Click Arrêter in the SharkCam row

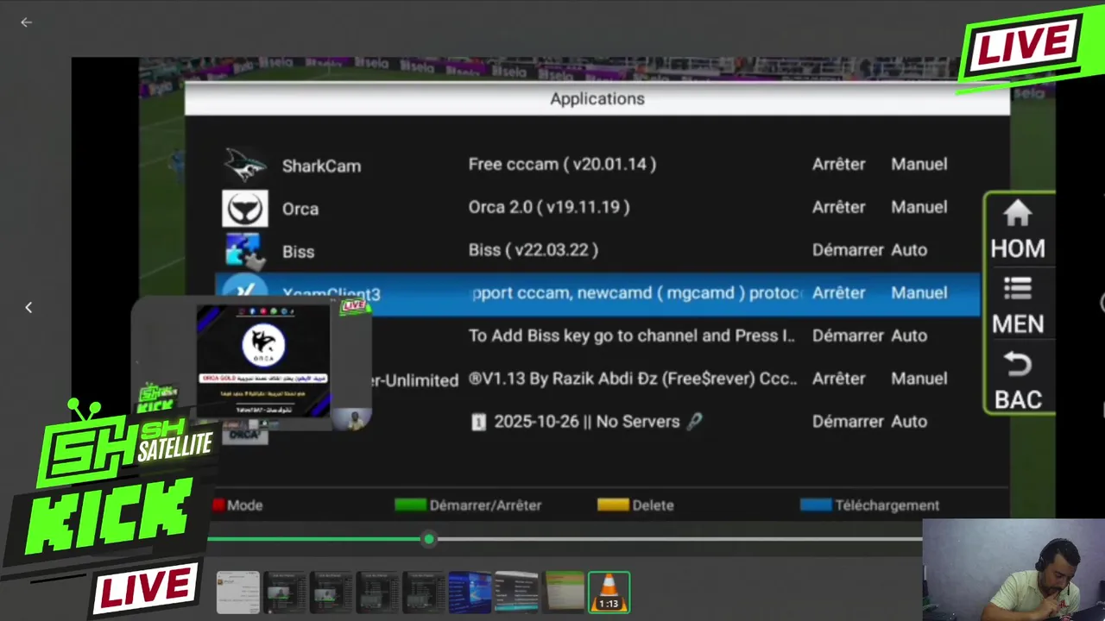click(x=838, y=164)
